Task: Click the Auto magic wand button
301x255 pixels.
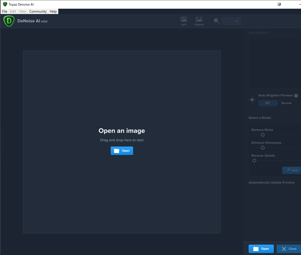Action: tap(292, 170)
